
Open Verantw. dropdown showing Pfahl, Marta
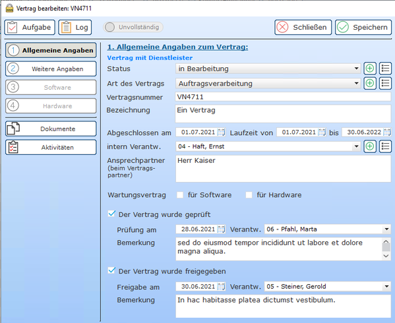[328, 229]
